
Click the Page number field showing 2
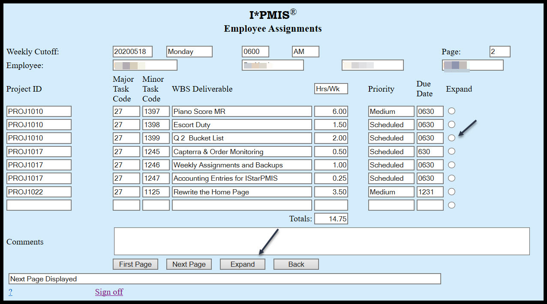tap(499, 51)
